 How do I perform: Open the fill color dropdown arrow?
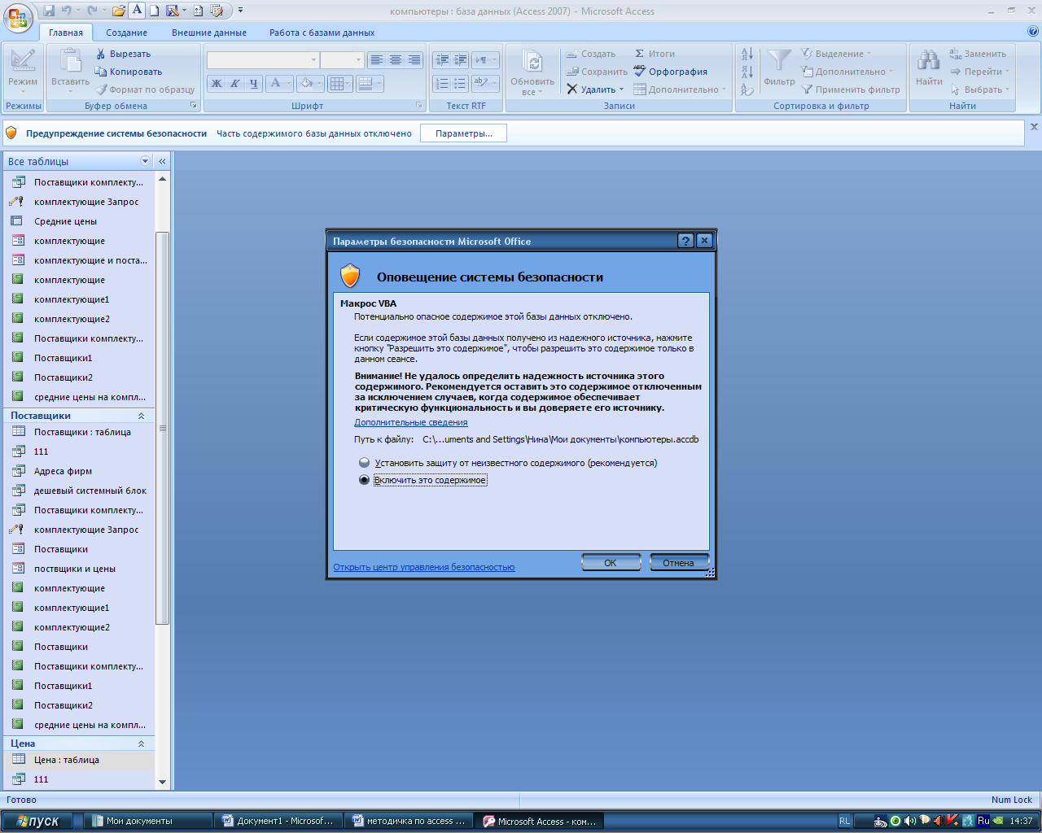point(320,83)
